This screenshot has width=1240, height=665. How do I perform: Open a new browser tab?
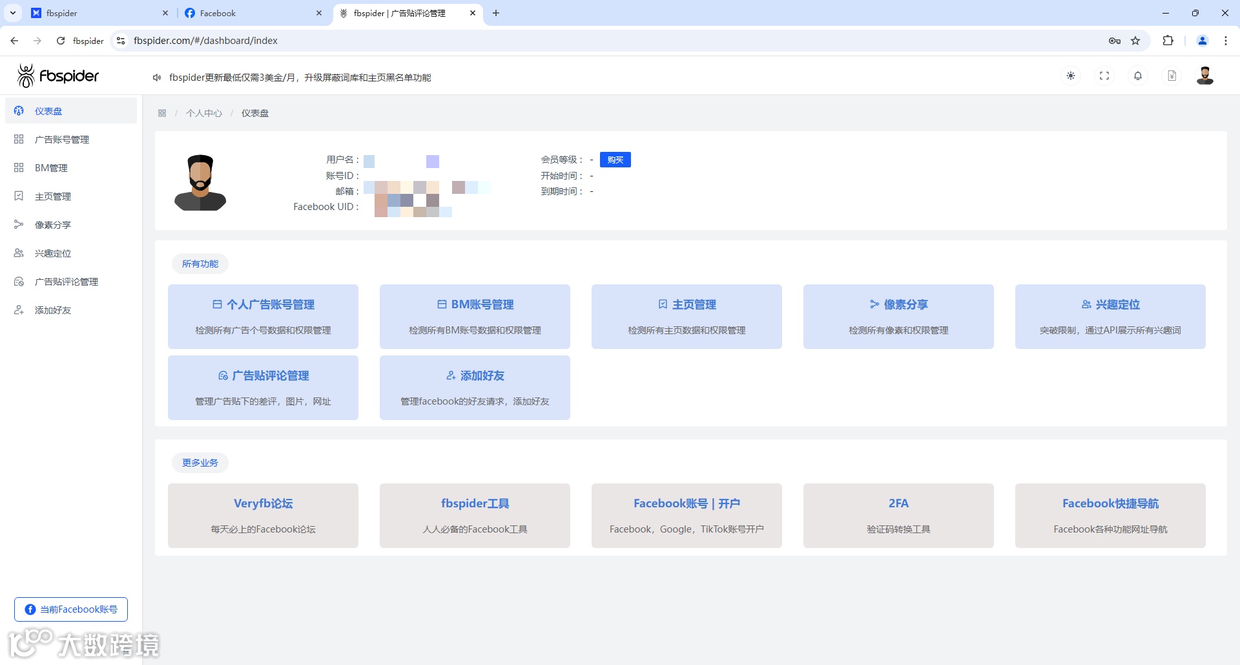(x=496, y=13)
